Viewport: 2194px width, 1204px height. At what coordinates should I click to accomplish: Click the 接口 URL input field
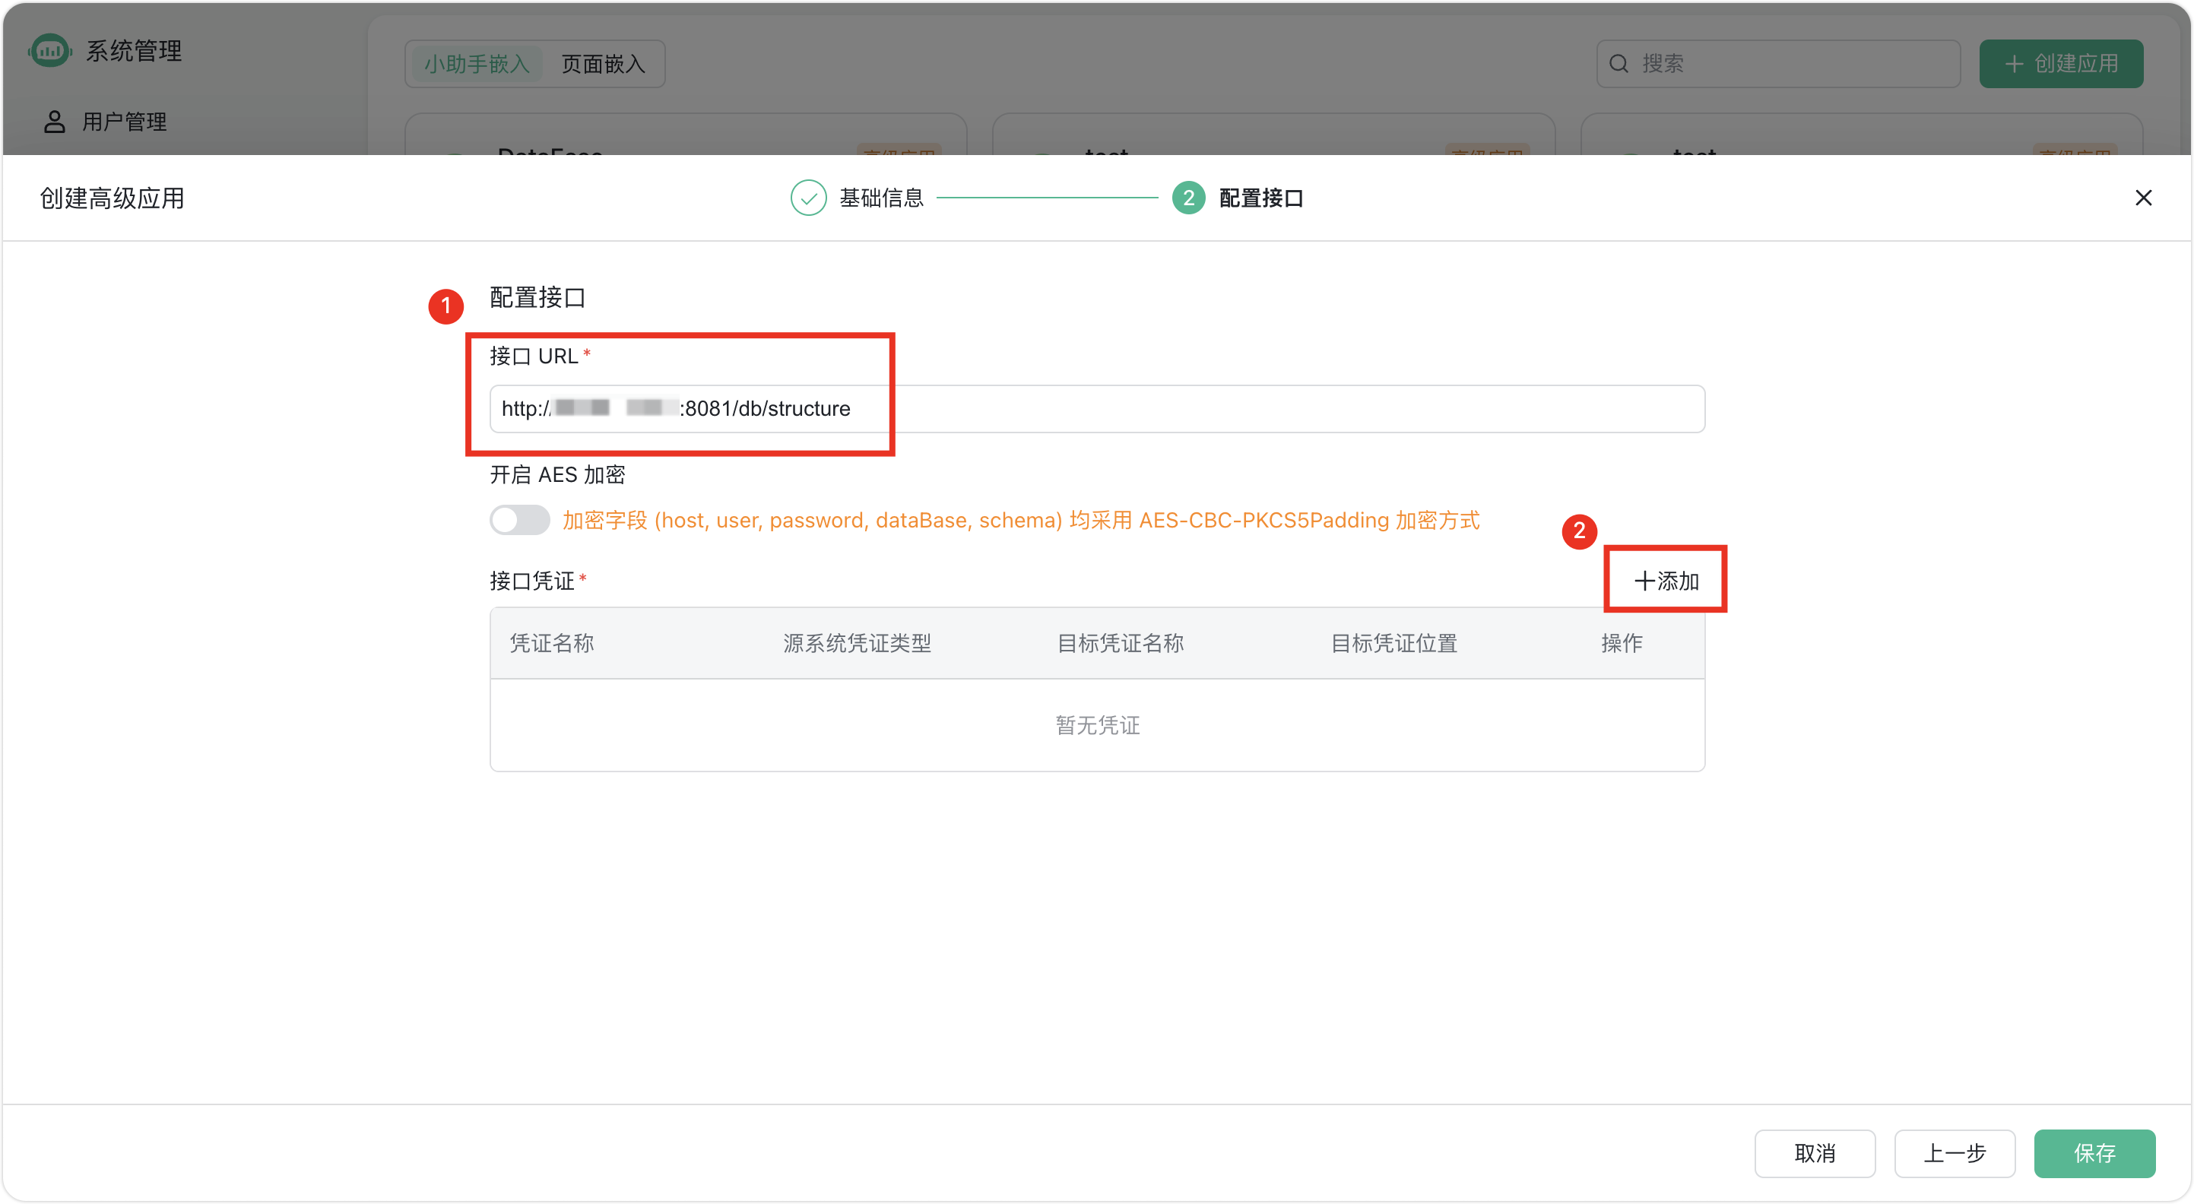point(1192,409)
